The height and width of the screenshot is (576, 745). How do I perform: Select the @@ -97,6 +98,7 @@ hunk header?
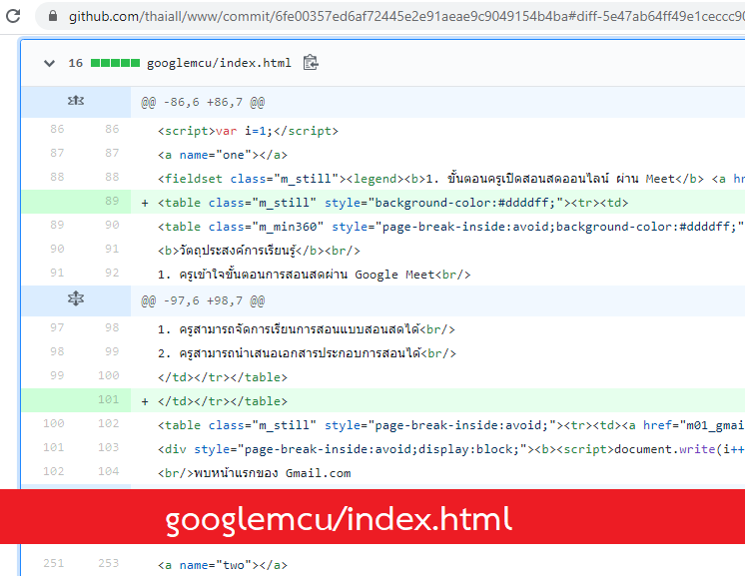pyautogui.click(x=203, y=300)
